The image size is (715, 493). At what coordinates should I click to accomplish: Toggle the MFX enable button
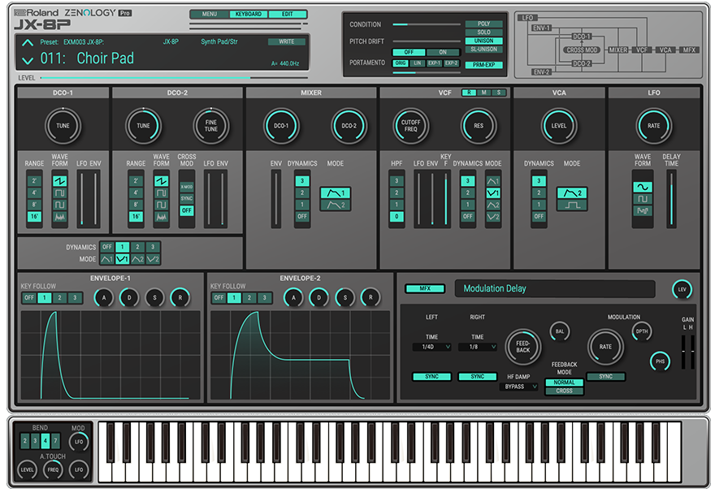pyautogui.click(x=425, y=288)
